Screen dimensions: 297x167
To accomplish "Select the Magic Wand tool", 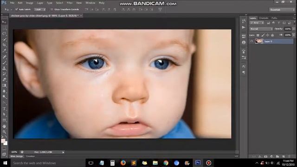I will click(4, 39).
